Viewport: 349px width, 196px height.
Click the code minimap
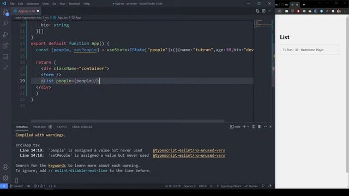[263, 23]
